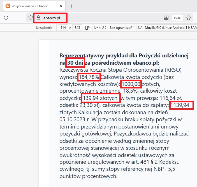Screen dimensions: 197x187
Task: Open a new tab with plus button
Action: coord(71,6)
